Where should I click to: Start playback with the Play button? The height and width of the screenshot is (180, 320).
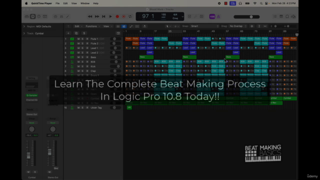click(110, 16)
